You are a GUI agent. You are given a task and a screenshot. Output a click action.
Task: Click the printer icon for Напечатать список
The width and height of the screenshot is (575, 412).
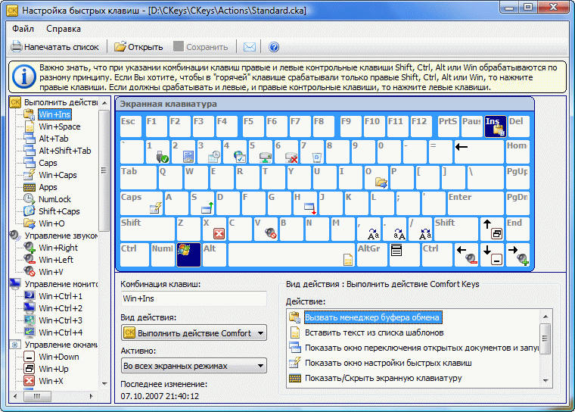17,47
